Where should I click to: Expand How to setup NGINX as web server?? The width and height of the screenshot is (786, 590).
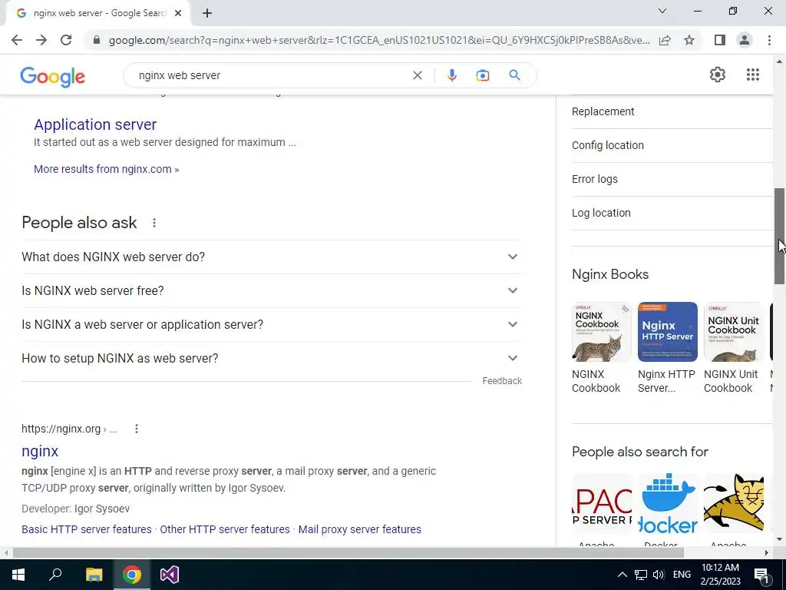[x=271, y=358]
